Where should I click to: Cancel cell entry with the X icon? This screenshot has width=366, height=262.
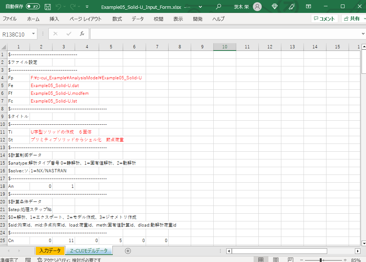click(55, 34)
